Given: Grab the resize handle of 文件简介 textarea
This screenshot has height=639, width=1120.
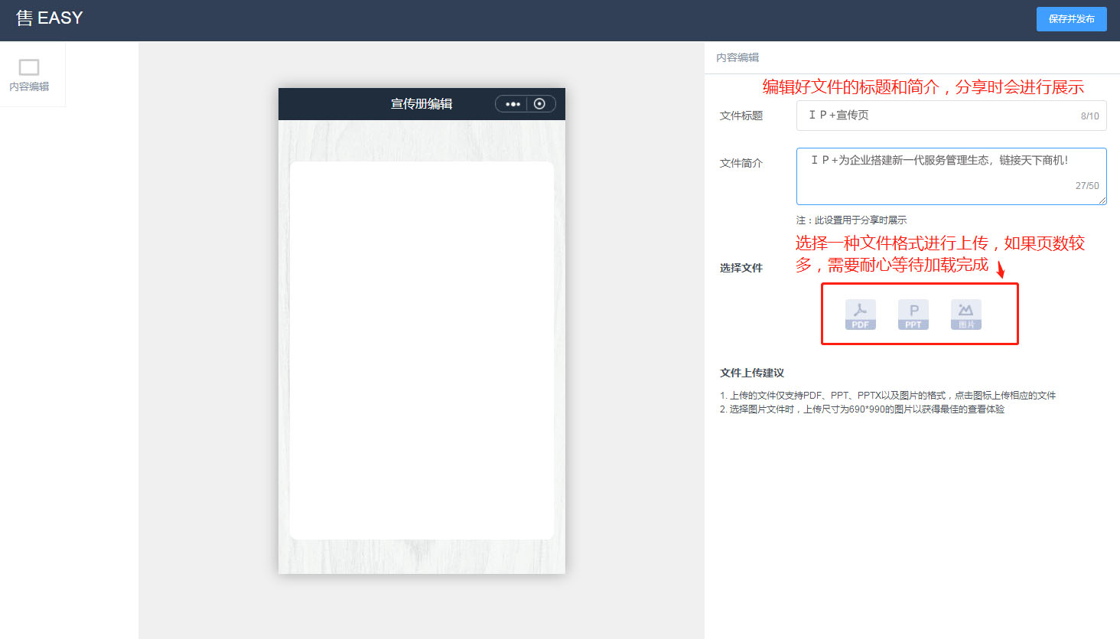Looking at the screenshot, I should [x=1102, y=201].
